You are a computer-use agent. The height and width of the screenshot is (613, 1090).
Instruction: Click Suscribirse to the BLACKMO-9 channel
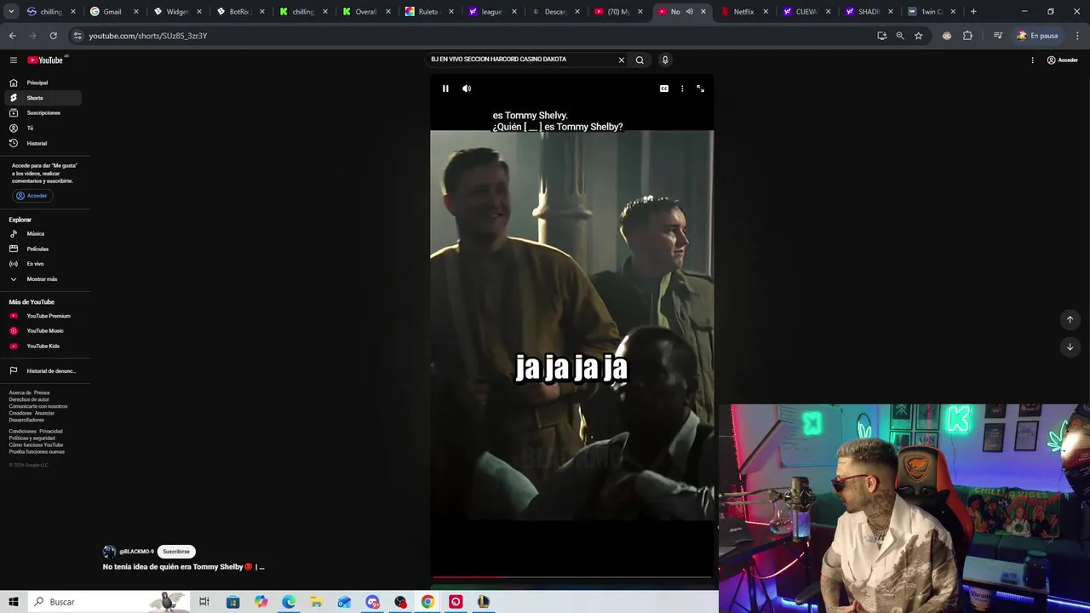176,552
